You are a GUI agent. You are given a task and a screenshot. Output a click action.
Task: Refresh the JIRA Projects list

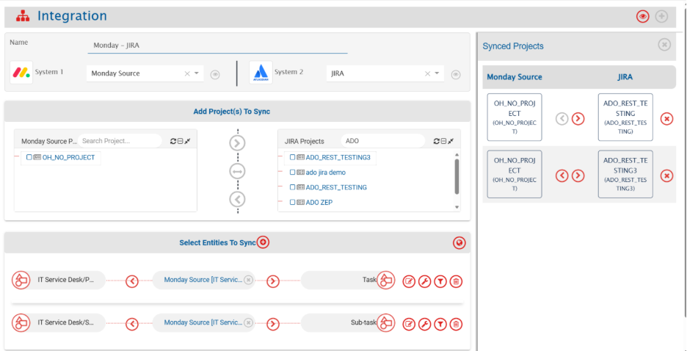[x=437, y=141]
